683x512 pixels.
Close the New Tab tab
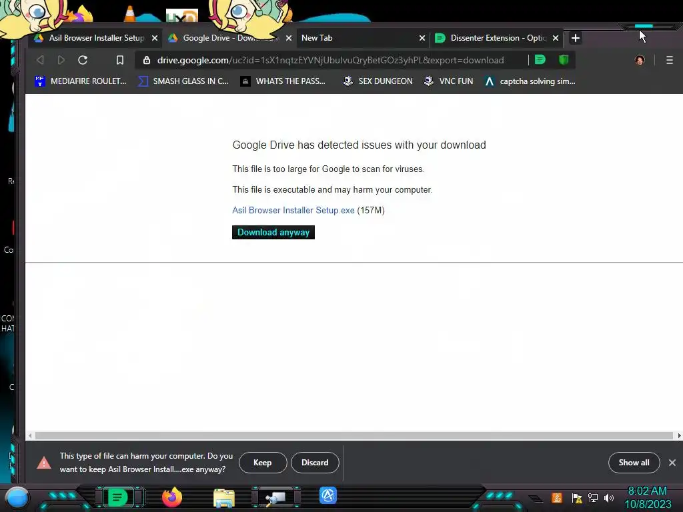click(422, 38)
